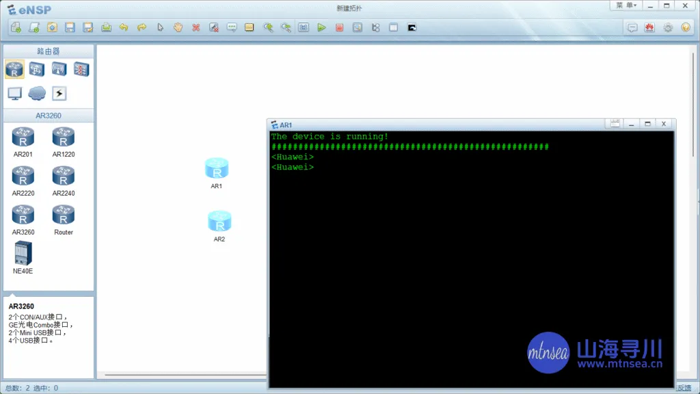Screen dimensions: 700x394
Task: Open settings with the gear icon
Action: 668,27
